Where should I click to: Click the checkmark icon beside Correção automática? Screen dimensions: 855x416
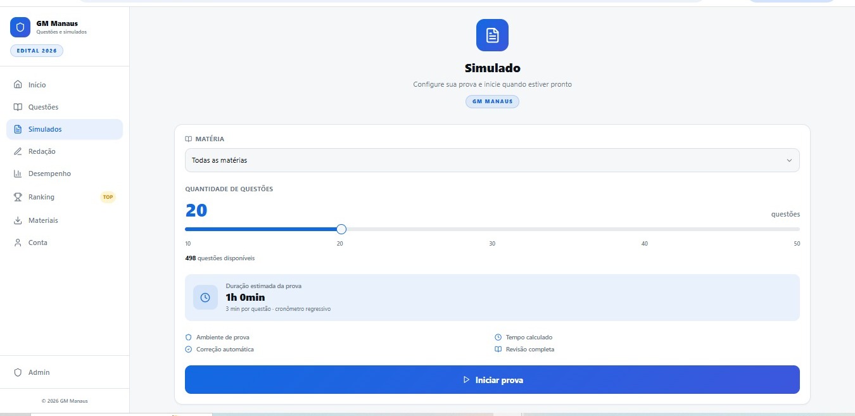coord(187,349)
